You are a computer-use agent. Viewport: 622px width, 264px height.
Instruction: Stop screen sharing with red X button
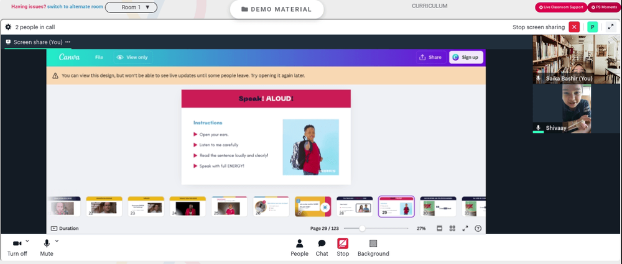click(x=574, y=27)
